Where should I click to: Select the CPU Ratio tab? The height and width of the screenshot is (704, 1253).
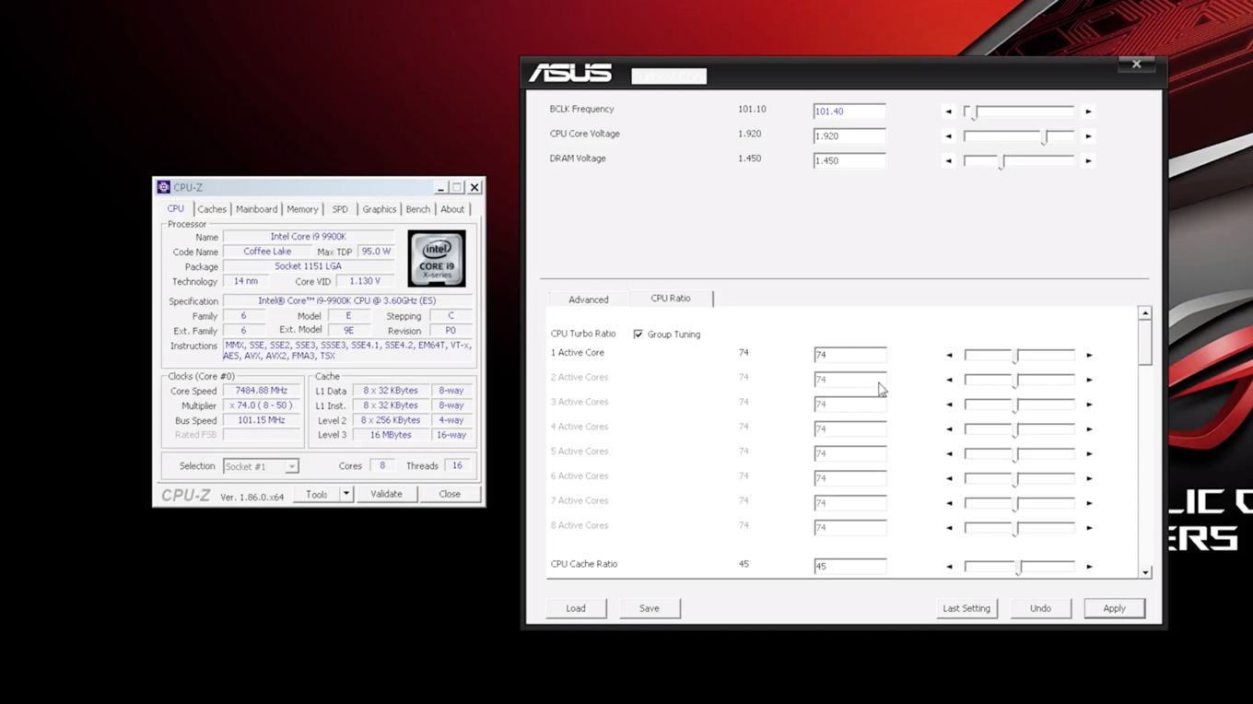click(x=671, y=299)
